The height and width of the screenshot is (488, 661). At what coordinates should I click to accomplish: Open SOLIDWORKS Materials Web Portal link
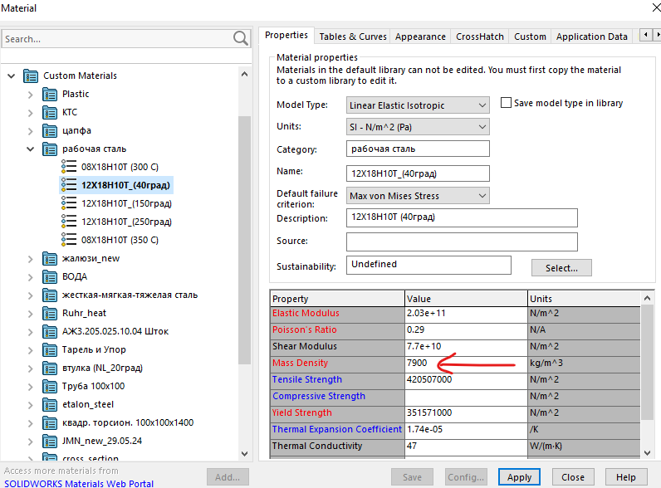[x=79, y=483]
